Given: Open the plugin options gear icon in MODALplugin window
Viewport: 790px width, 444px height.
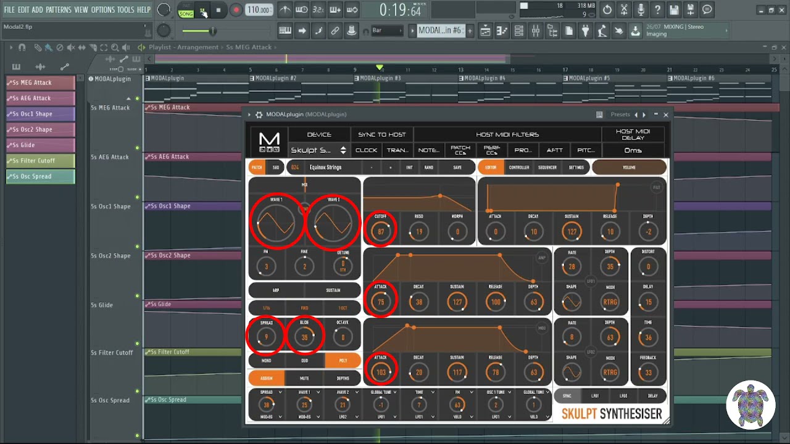Looking at the screenshot, I should point(259,115).
